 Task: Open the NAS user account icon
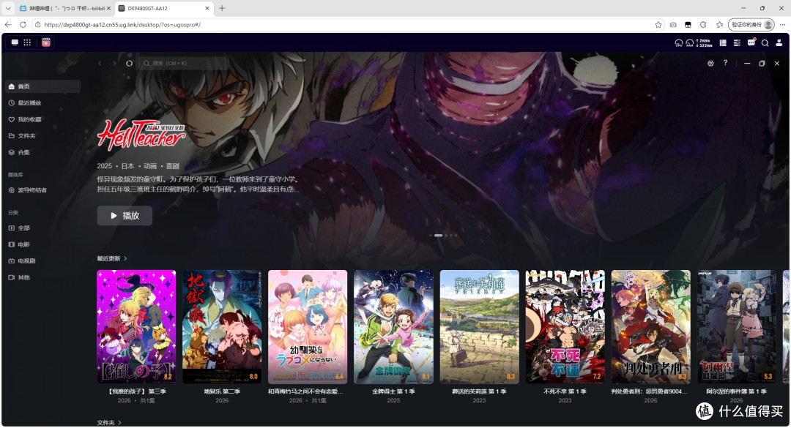pyautogui.click(x=779, y=43)
